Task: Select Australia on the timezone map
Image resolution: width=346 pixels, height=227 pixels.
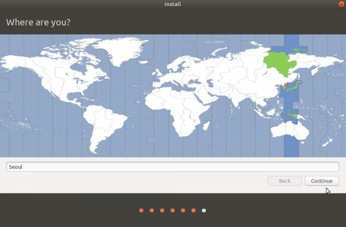Action: coord(289,130)
